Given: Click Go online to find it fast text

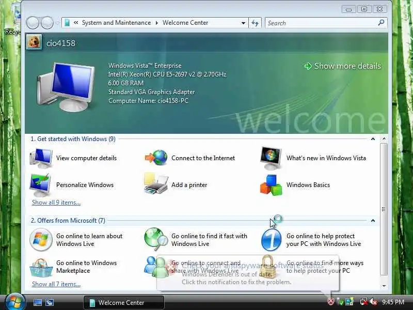Looking at the screenshot, I should [x=209, y=240].
